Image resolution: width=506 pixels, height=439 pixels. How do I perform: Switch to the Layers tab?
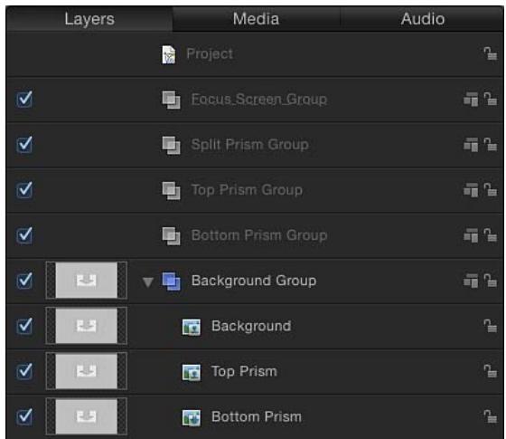[x=89, y=19]
